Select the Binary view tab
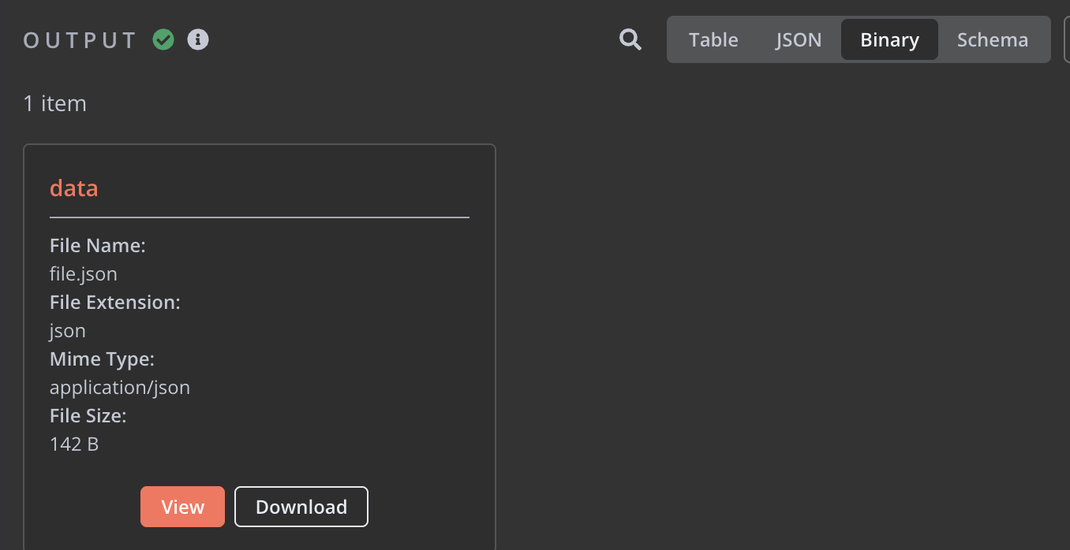The height and width of the screenshot is (550, 1070). point(889,40)
